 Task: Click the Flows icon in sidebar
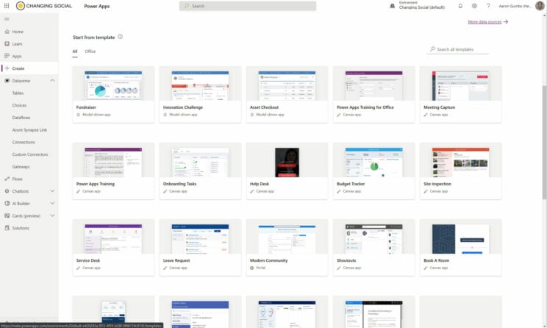click(7, 179)
